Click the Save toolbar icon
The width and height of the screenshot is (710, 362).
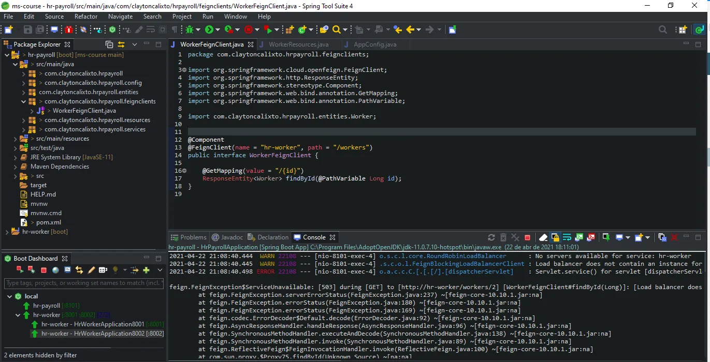[27, 29]
